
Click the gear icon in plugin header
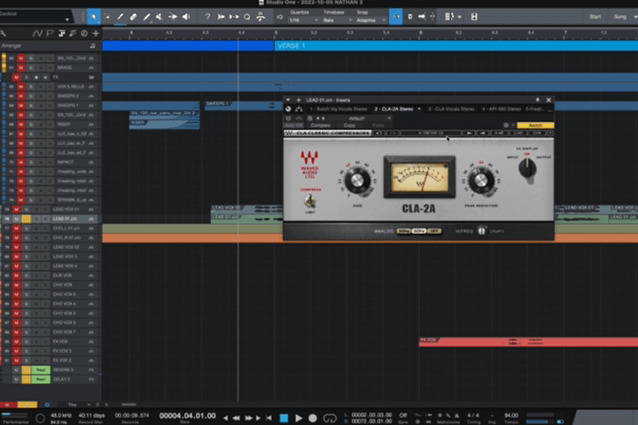506,125
